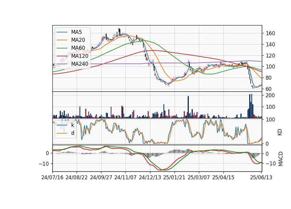291x209 pixels.
Task: Click the green MA60 legend line sample
Action: [x=62, y=48]
